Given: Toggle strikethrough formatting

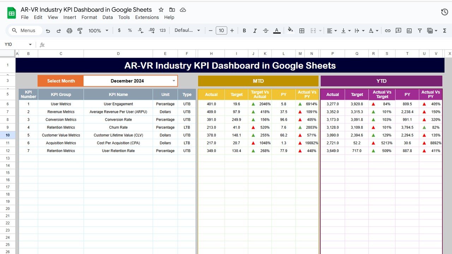Looking at the screenshot, I should point(265,31).
